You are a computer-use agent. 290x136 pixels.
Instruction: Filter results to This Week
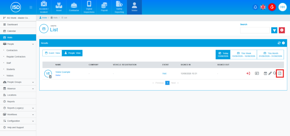[244, 54]
